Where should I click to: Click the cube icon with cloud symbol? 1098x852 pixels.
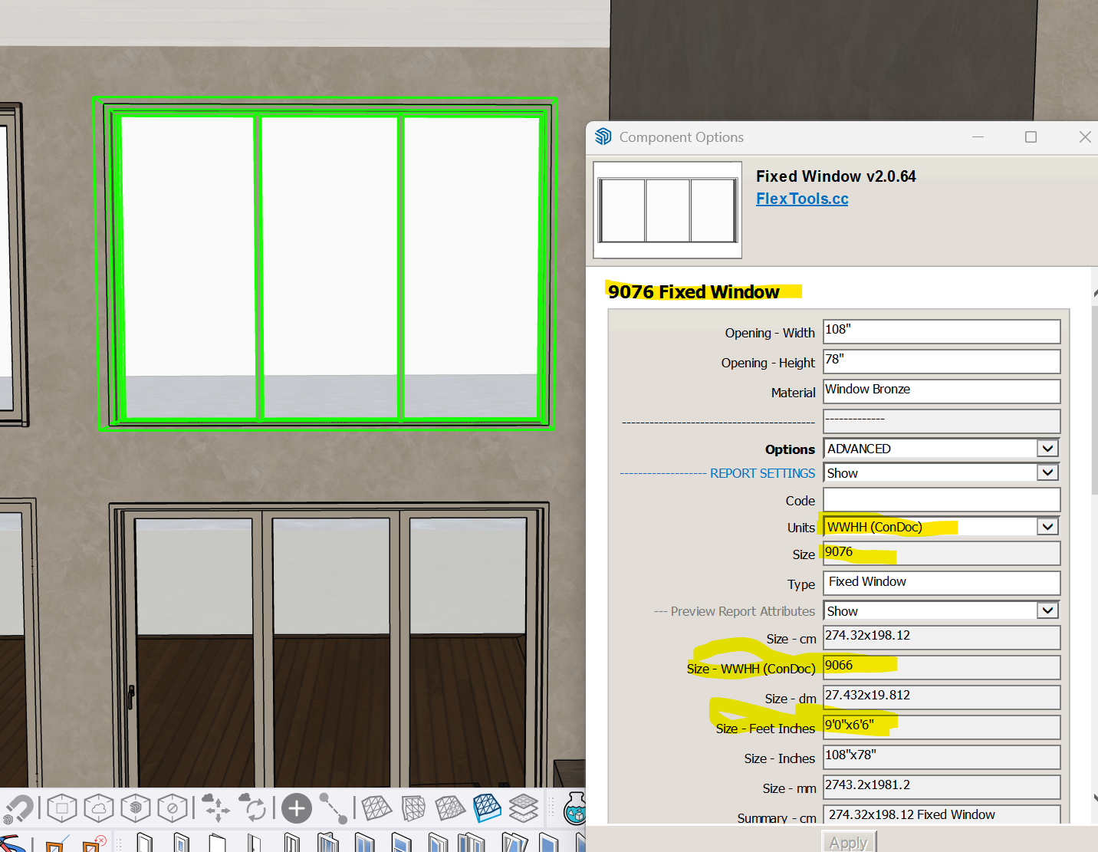tap(99, 808)
